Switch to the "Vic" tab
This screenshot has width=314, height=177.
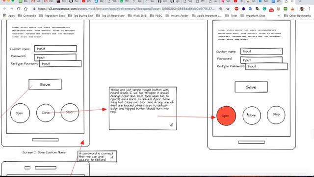(226, 1)
